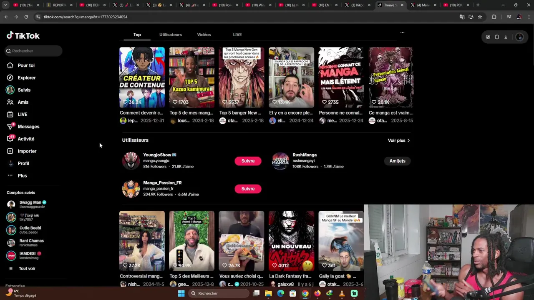
Task: Open Activité notifications
Action: click(26, 139)
